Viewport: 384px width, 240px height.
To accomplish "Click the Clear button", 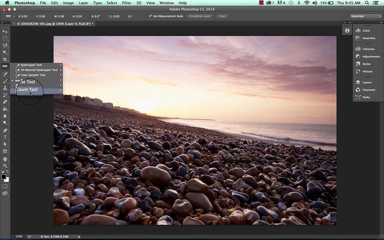I will coord(222,16).
